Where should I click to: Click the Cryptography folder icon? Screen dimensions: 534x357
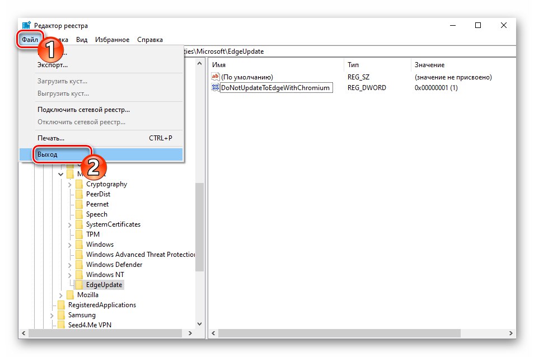(x=79, y=184)
